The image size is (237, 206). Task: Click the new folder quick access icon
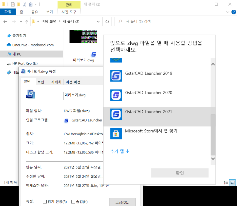tap(18, 4)
